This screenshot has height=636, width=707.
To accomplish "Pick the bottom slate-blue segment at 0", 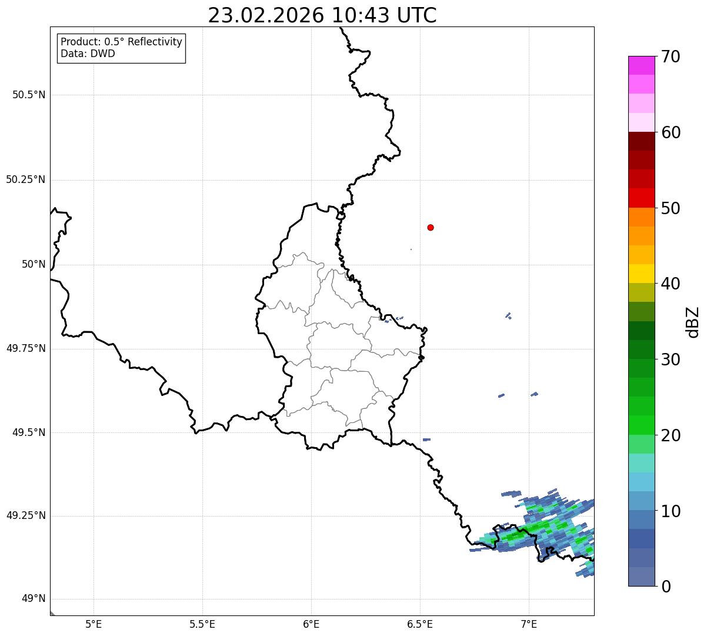I will (641, 577).
